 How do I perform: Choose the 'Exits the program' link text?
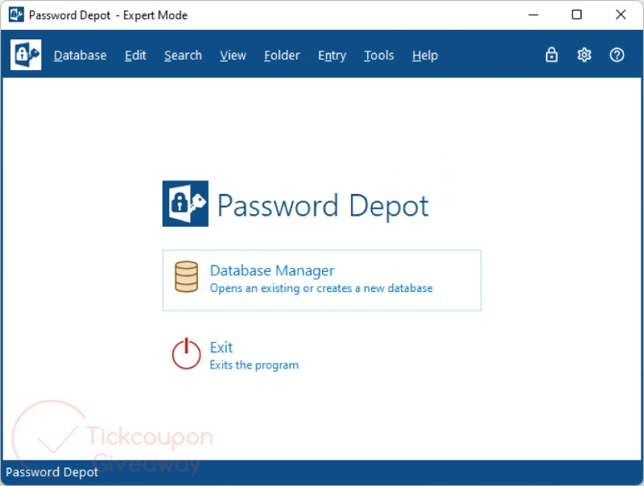(254, 365)
